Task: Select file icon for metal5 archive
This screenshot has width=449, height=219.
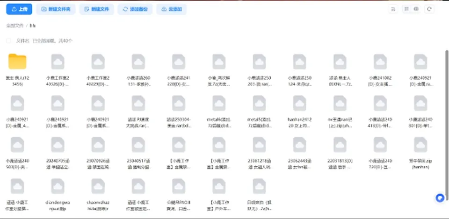Action: pos(259,103)
